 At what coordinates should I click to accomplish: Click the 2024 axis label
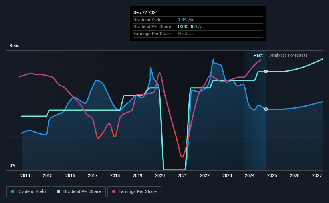point(250,175)
